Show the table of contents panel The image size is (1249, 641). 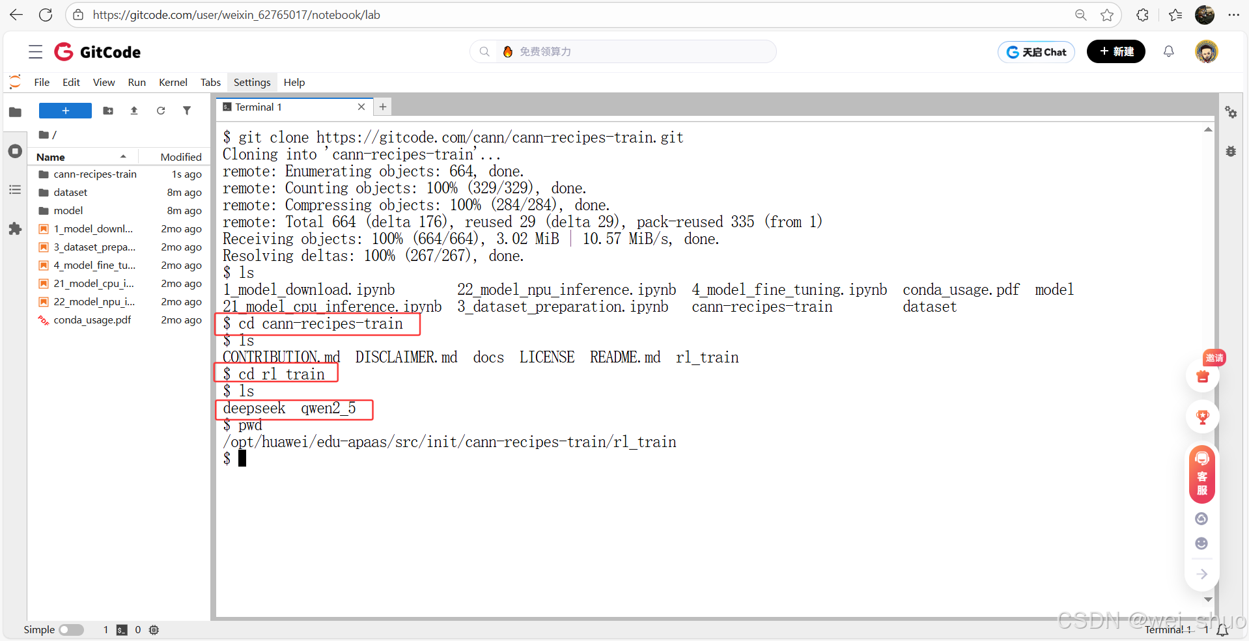click(x=15, y=189)
